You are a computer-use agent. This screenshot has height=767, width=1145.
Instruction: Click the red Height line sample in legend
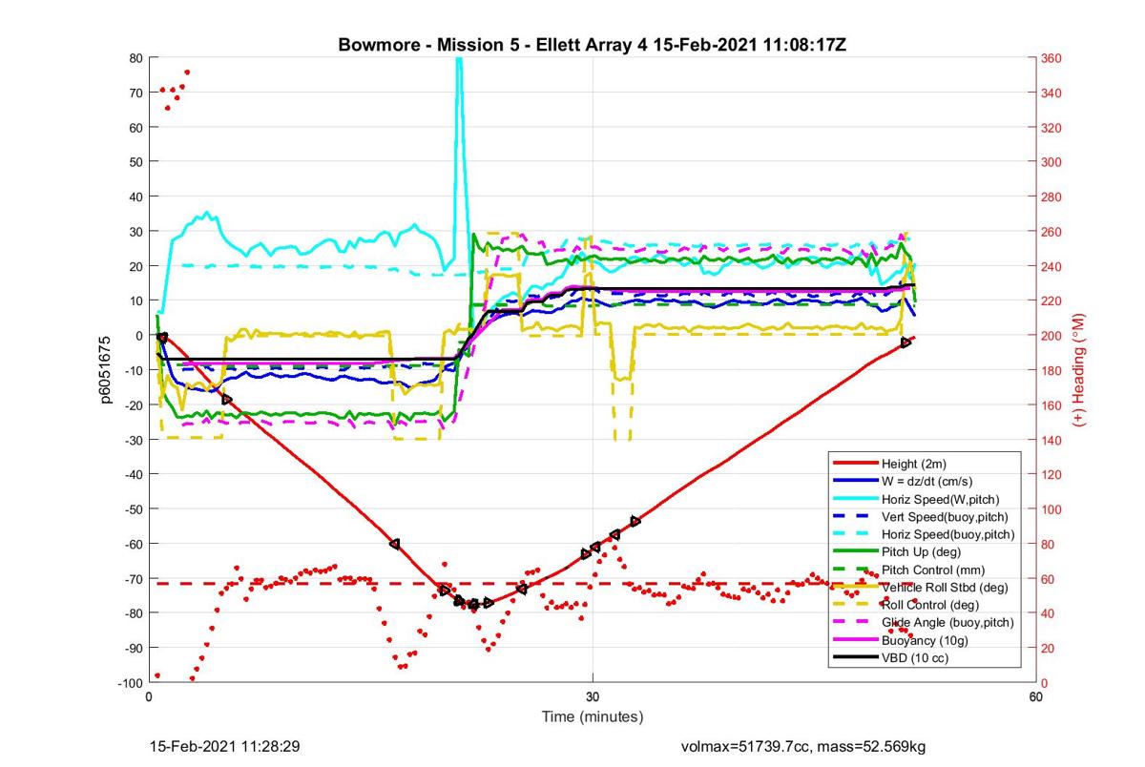pos(854,463)
